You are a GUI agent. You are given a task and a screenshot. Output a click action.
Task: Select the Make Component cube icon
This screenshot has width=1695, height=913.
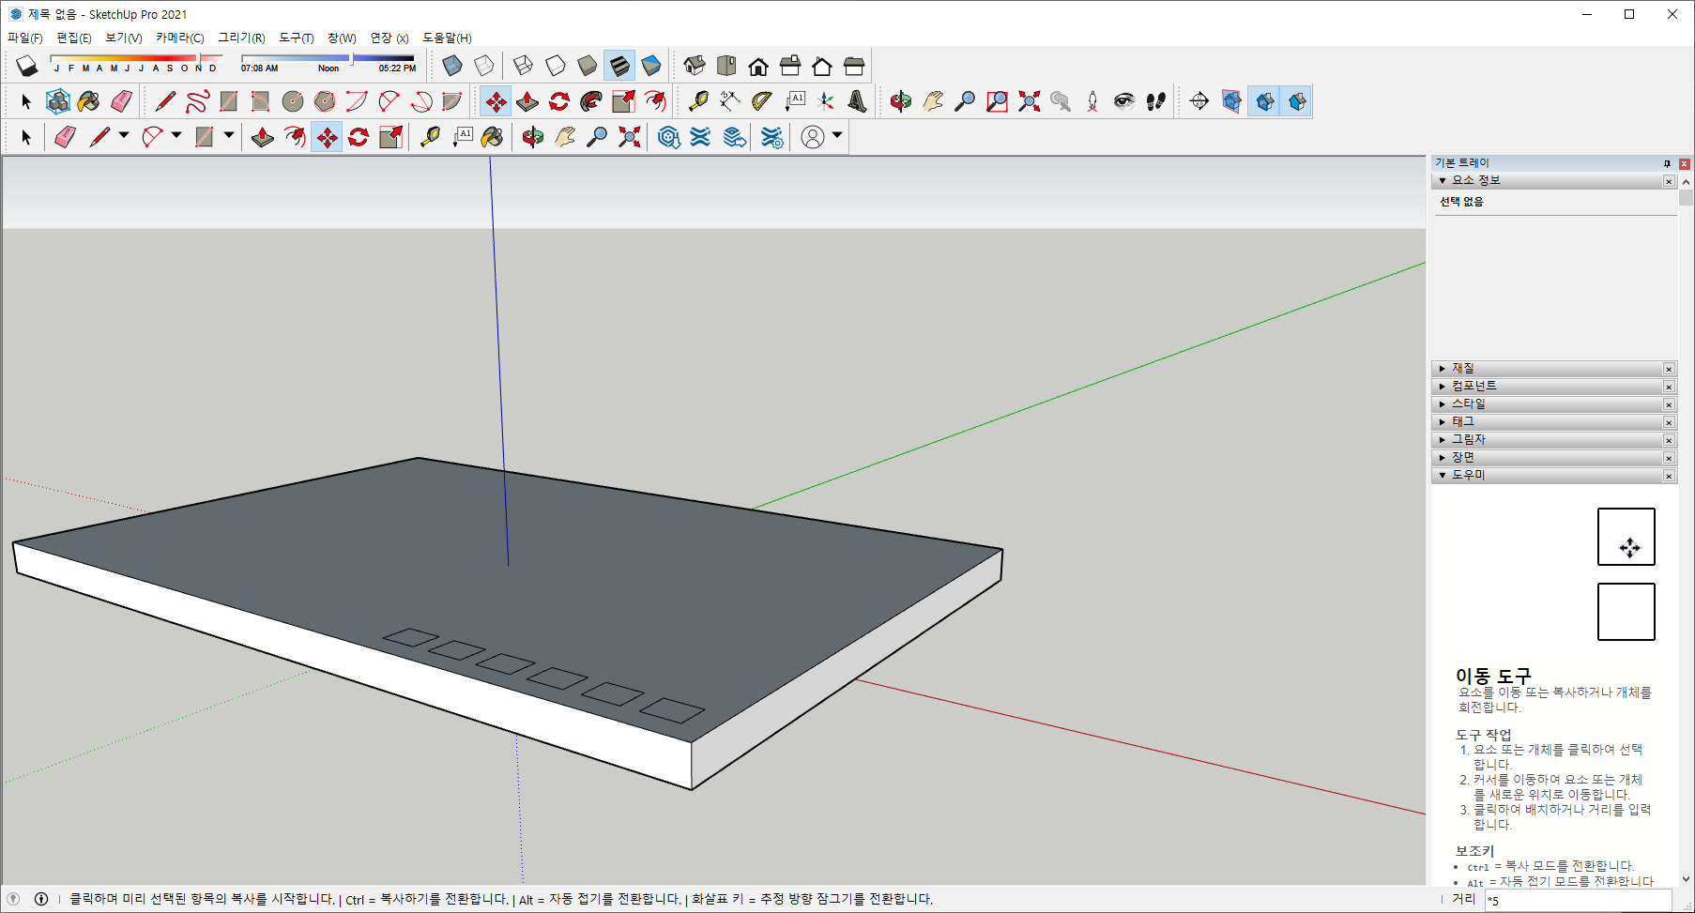[58, 101]
